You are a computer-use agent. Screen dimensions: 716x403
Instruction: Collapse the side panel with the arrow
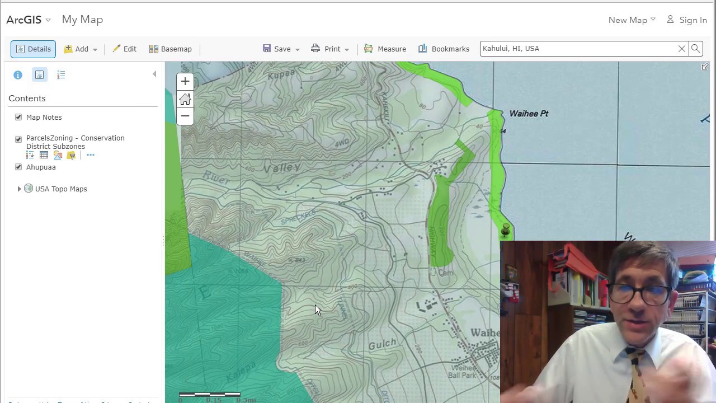click(x=154, y=74)
